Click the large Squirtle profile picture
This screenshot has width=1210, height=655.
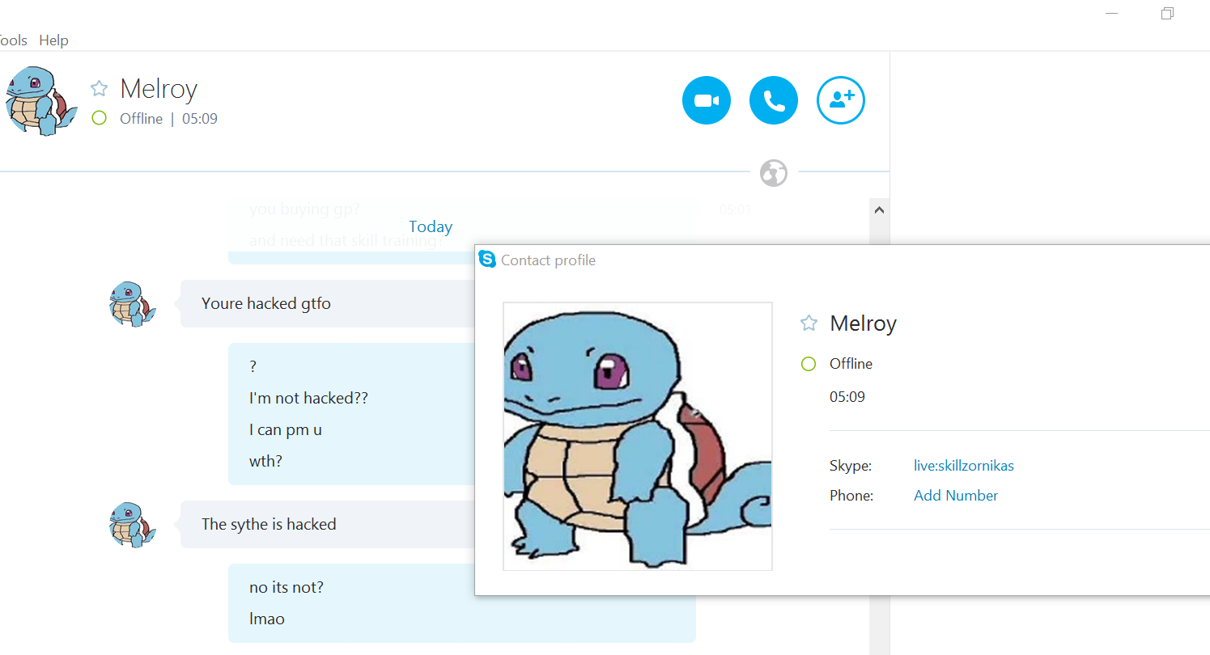pyautogui.click(x=638, y=437)
